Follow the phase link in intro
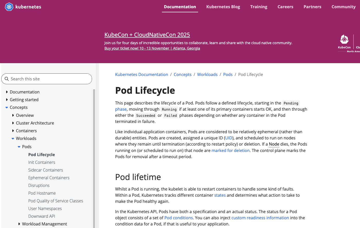 (121, 109)
